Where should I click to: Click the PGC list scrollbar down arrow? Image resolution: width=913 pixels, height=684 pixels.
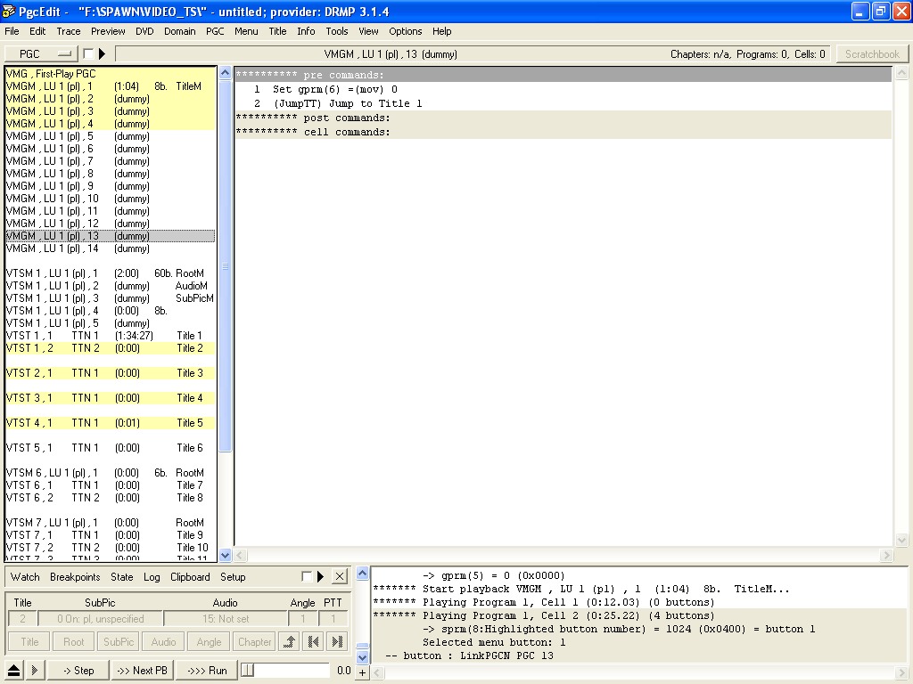tap(225, 555)
